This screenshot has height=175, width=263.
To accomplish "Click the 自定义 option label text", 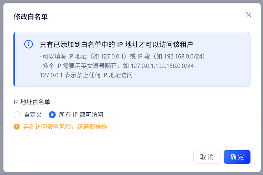I will coord(33,115).
